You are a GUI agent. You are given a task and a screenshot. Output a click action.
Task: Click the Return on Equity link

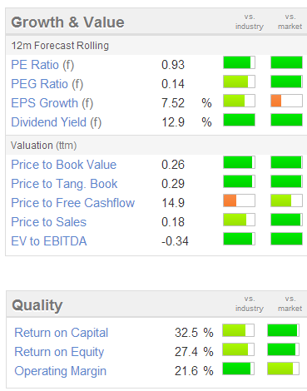[x=59, y=352]
